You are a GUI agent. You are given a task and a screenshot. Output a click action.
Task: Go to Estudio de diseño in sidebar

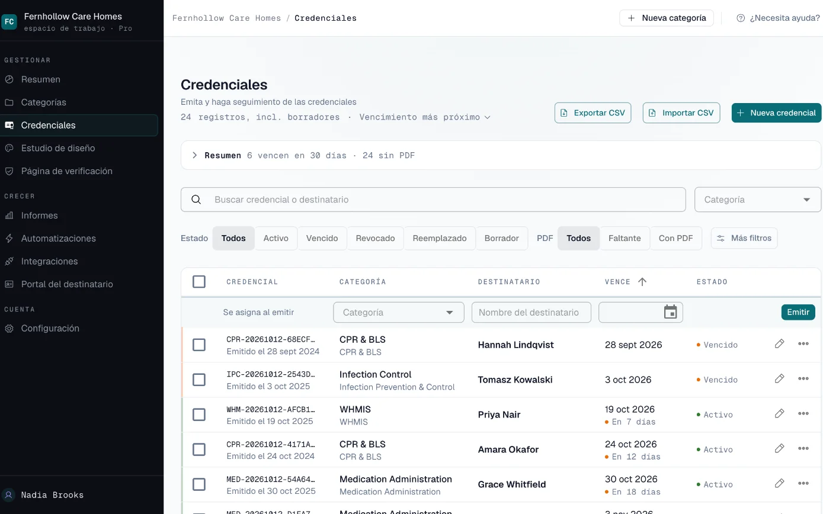click(79, 148)
